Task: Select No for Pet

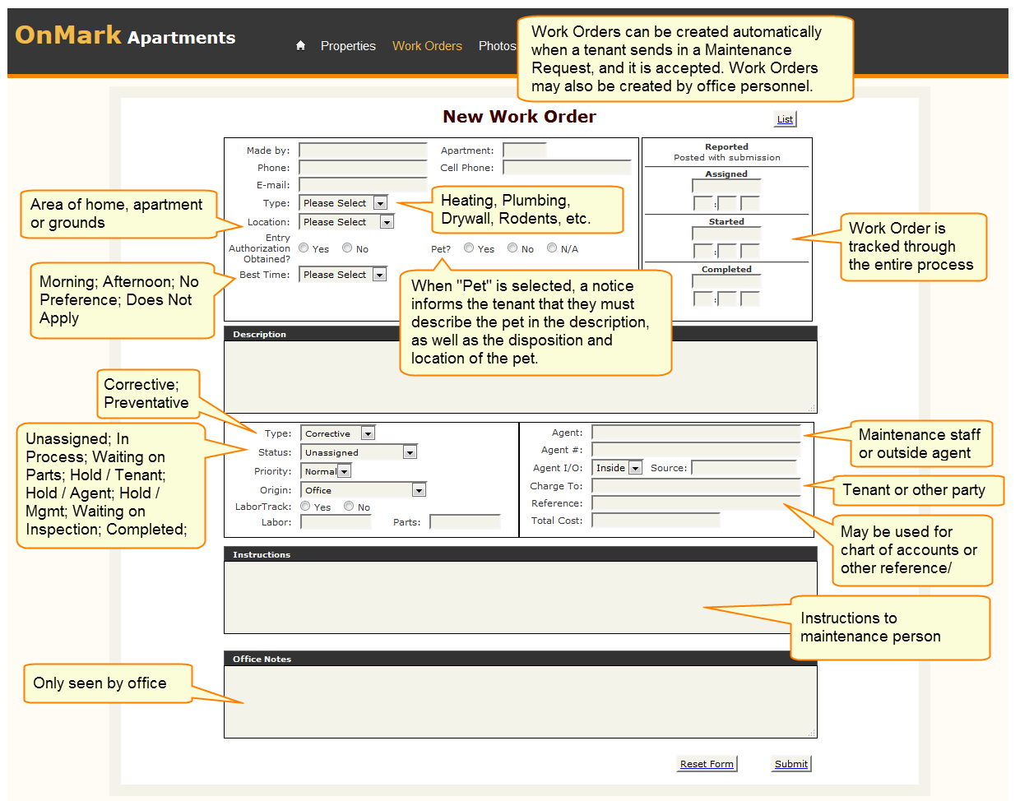Action: click(512, 248)
